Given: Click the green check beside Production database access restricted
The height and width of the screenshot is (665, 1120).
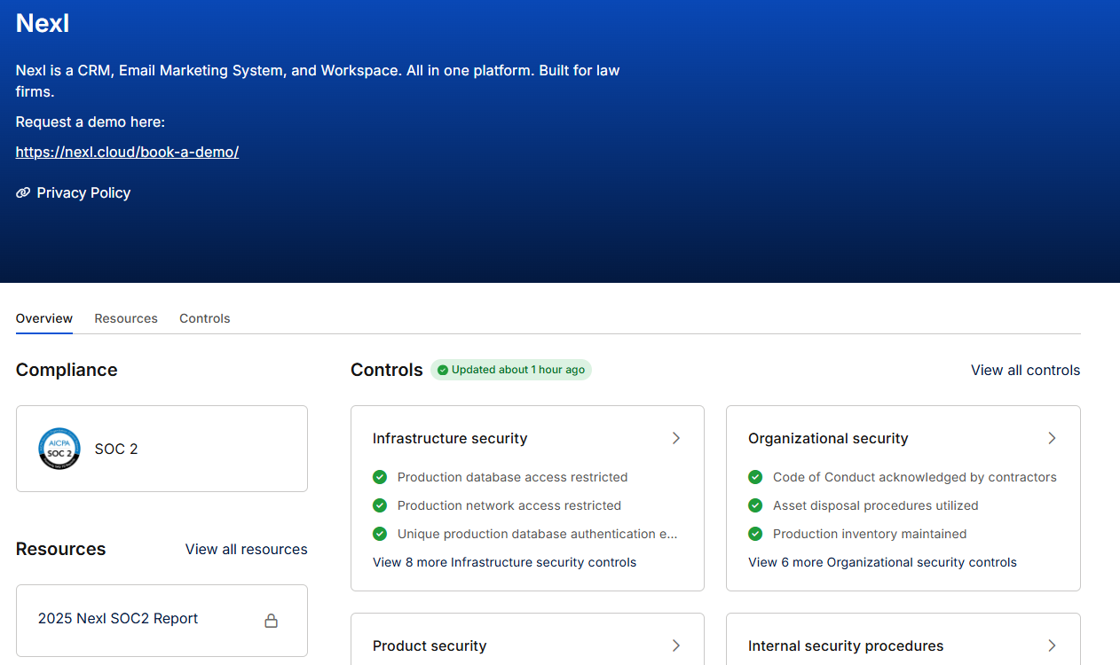Looking at the screenshot, I should click(x=380, y=477).
